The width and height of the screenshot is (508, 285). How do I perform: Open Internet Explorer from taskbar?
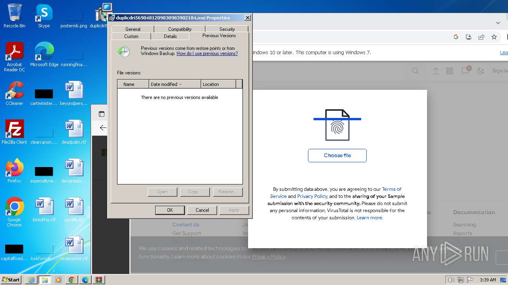pyautogui.click(x=31, y=280)
